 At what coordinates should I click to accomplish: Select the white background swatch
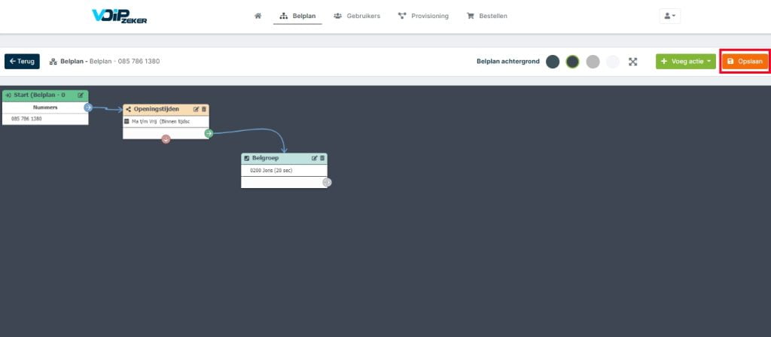[x=613, y=62]
